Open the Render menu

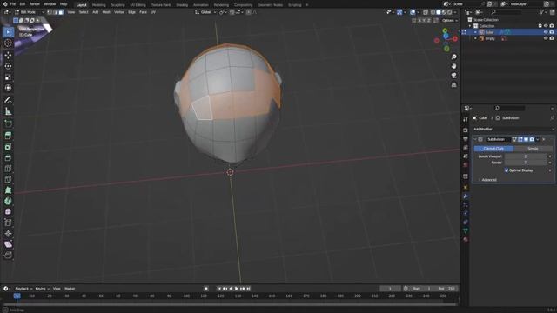point(35,3)
